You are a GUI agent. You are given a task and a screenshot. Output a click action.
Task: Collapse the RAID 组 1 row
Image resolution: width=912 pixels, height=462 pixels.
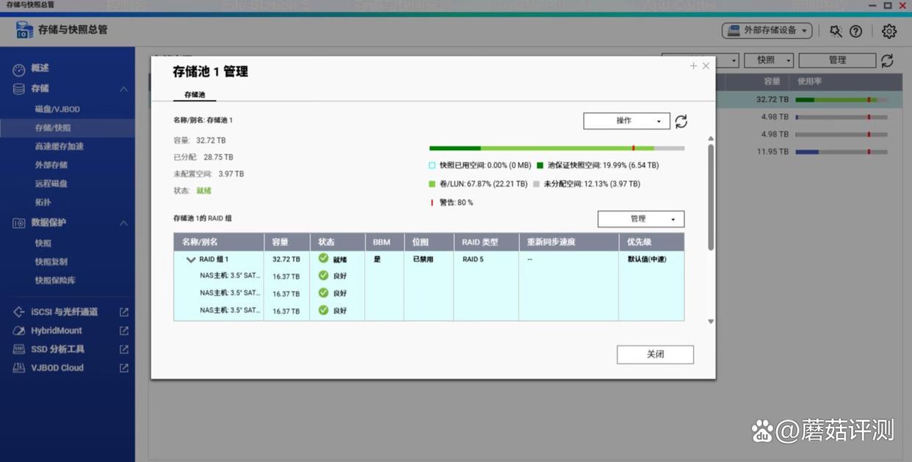click(191, 259)
